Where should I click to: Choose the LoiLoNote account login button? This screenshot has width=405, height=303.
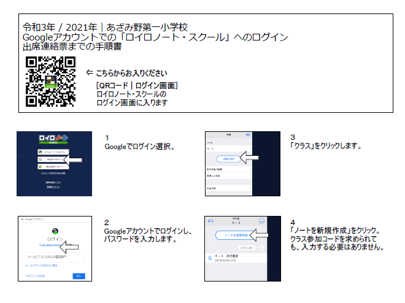[x=53, y=152]
